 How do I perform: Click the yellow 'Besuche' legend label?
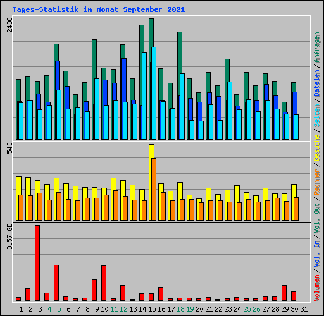316,148
